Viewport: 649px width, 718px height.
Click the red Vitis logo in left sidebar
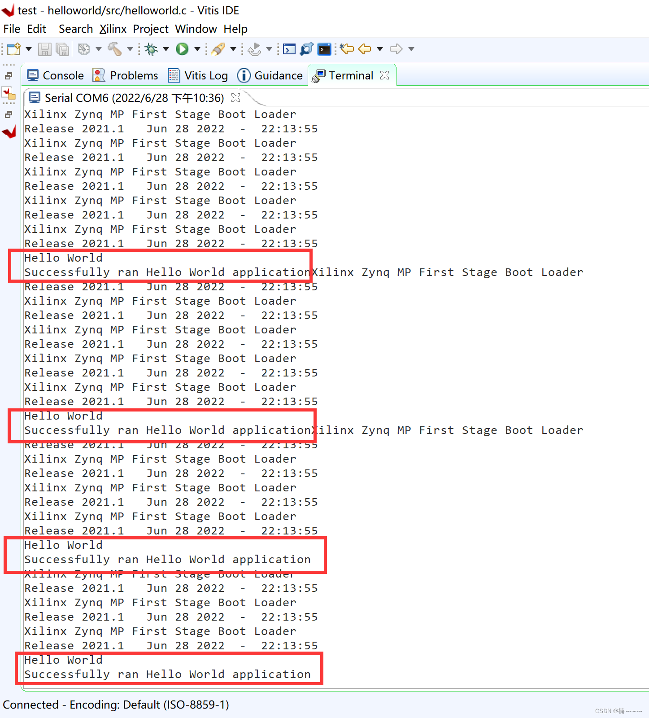coord(9,132)
